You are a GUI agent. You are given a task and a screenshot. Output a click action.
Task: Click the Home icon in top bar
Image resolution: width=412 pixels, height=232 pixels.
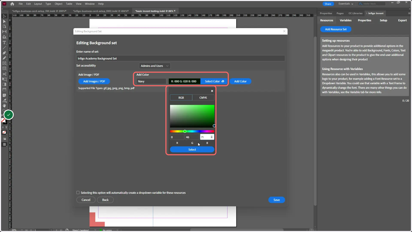(x=12, y=4)
